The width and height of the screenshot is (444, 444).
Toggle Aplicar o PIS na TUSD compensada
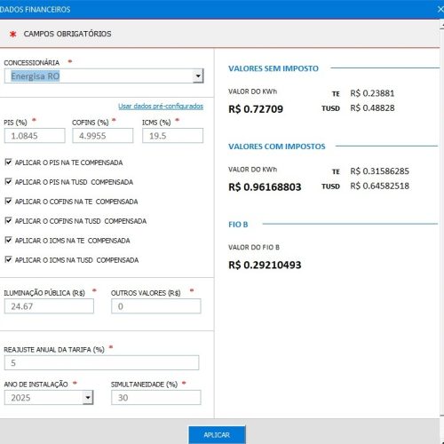tap(8, 182)
